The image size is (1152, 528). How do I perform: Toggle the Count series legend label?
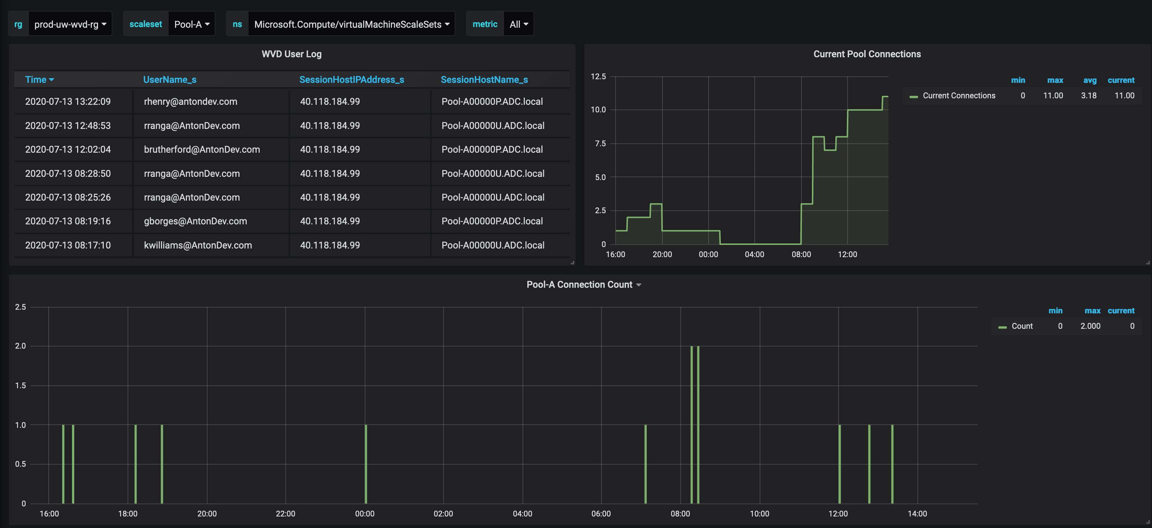[1022, 326]
